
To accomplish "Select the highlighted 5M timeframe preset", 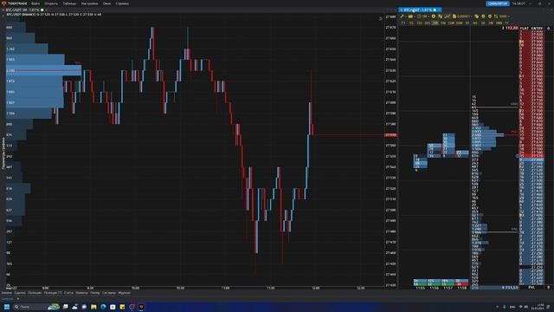I will coord(435,23).
